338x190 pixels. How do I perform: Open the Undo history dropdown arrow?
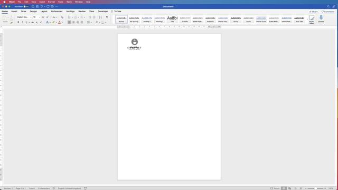click(44, 6)
